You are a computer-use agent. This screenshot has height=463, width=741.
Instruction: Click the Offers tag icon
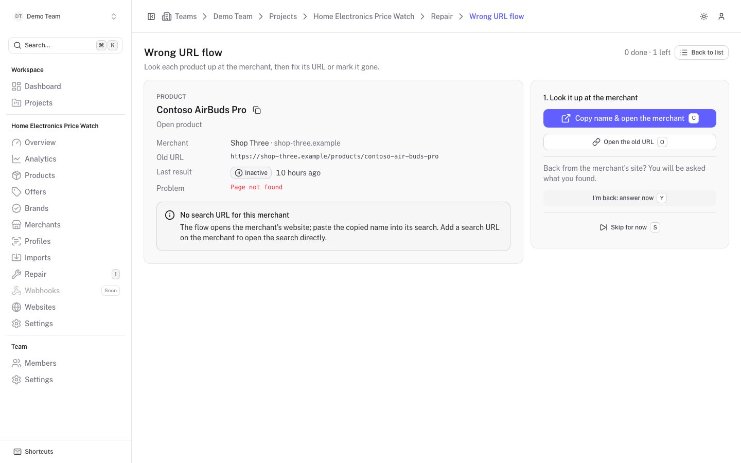tap(16, 192)
